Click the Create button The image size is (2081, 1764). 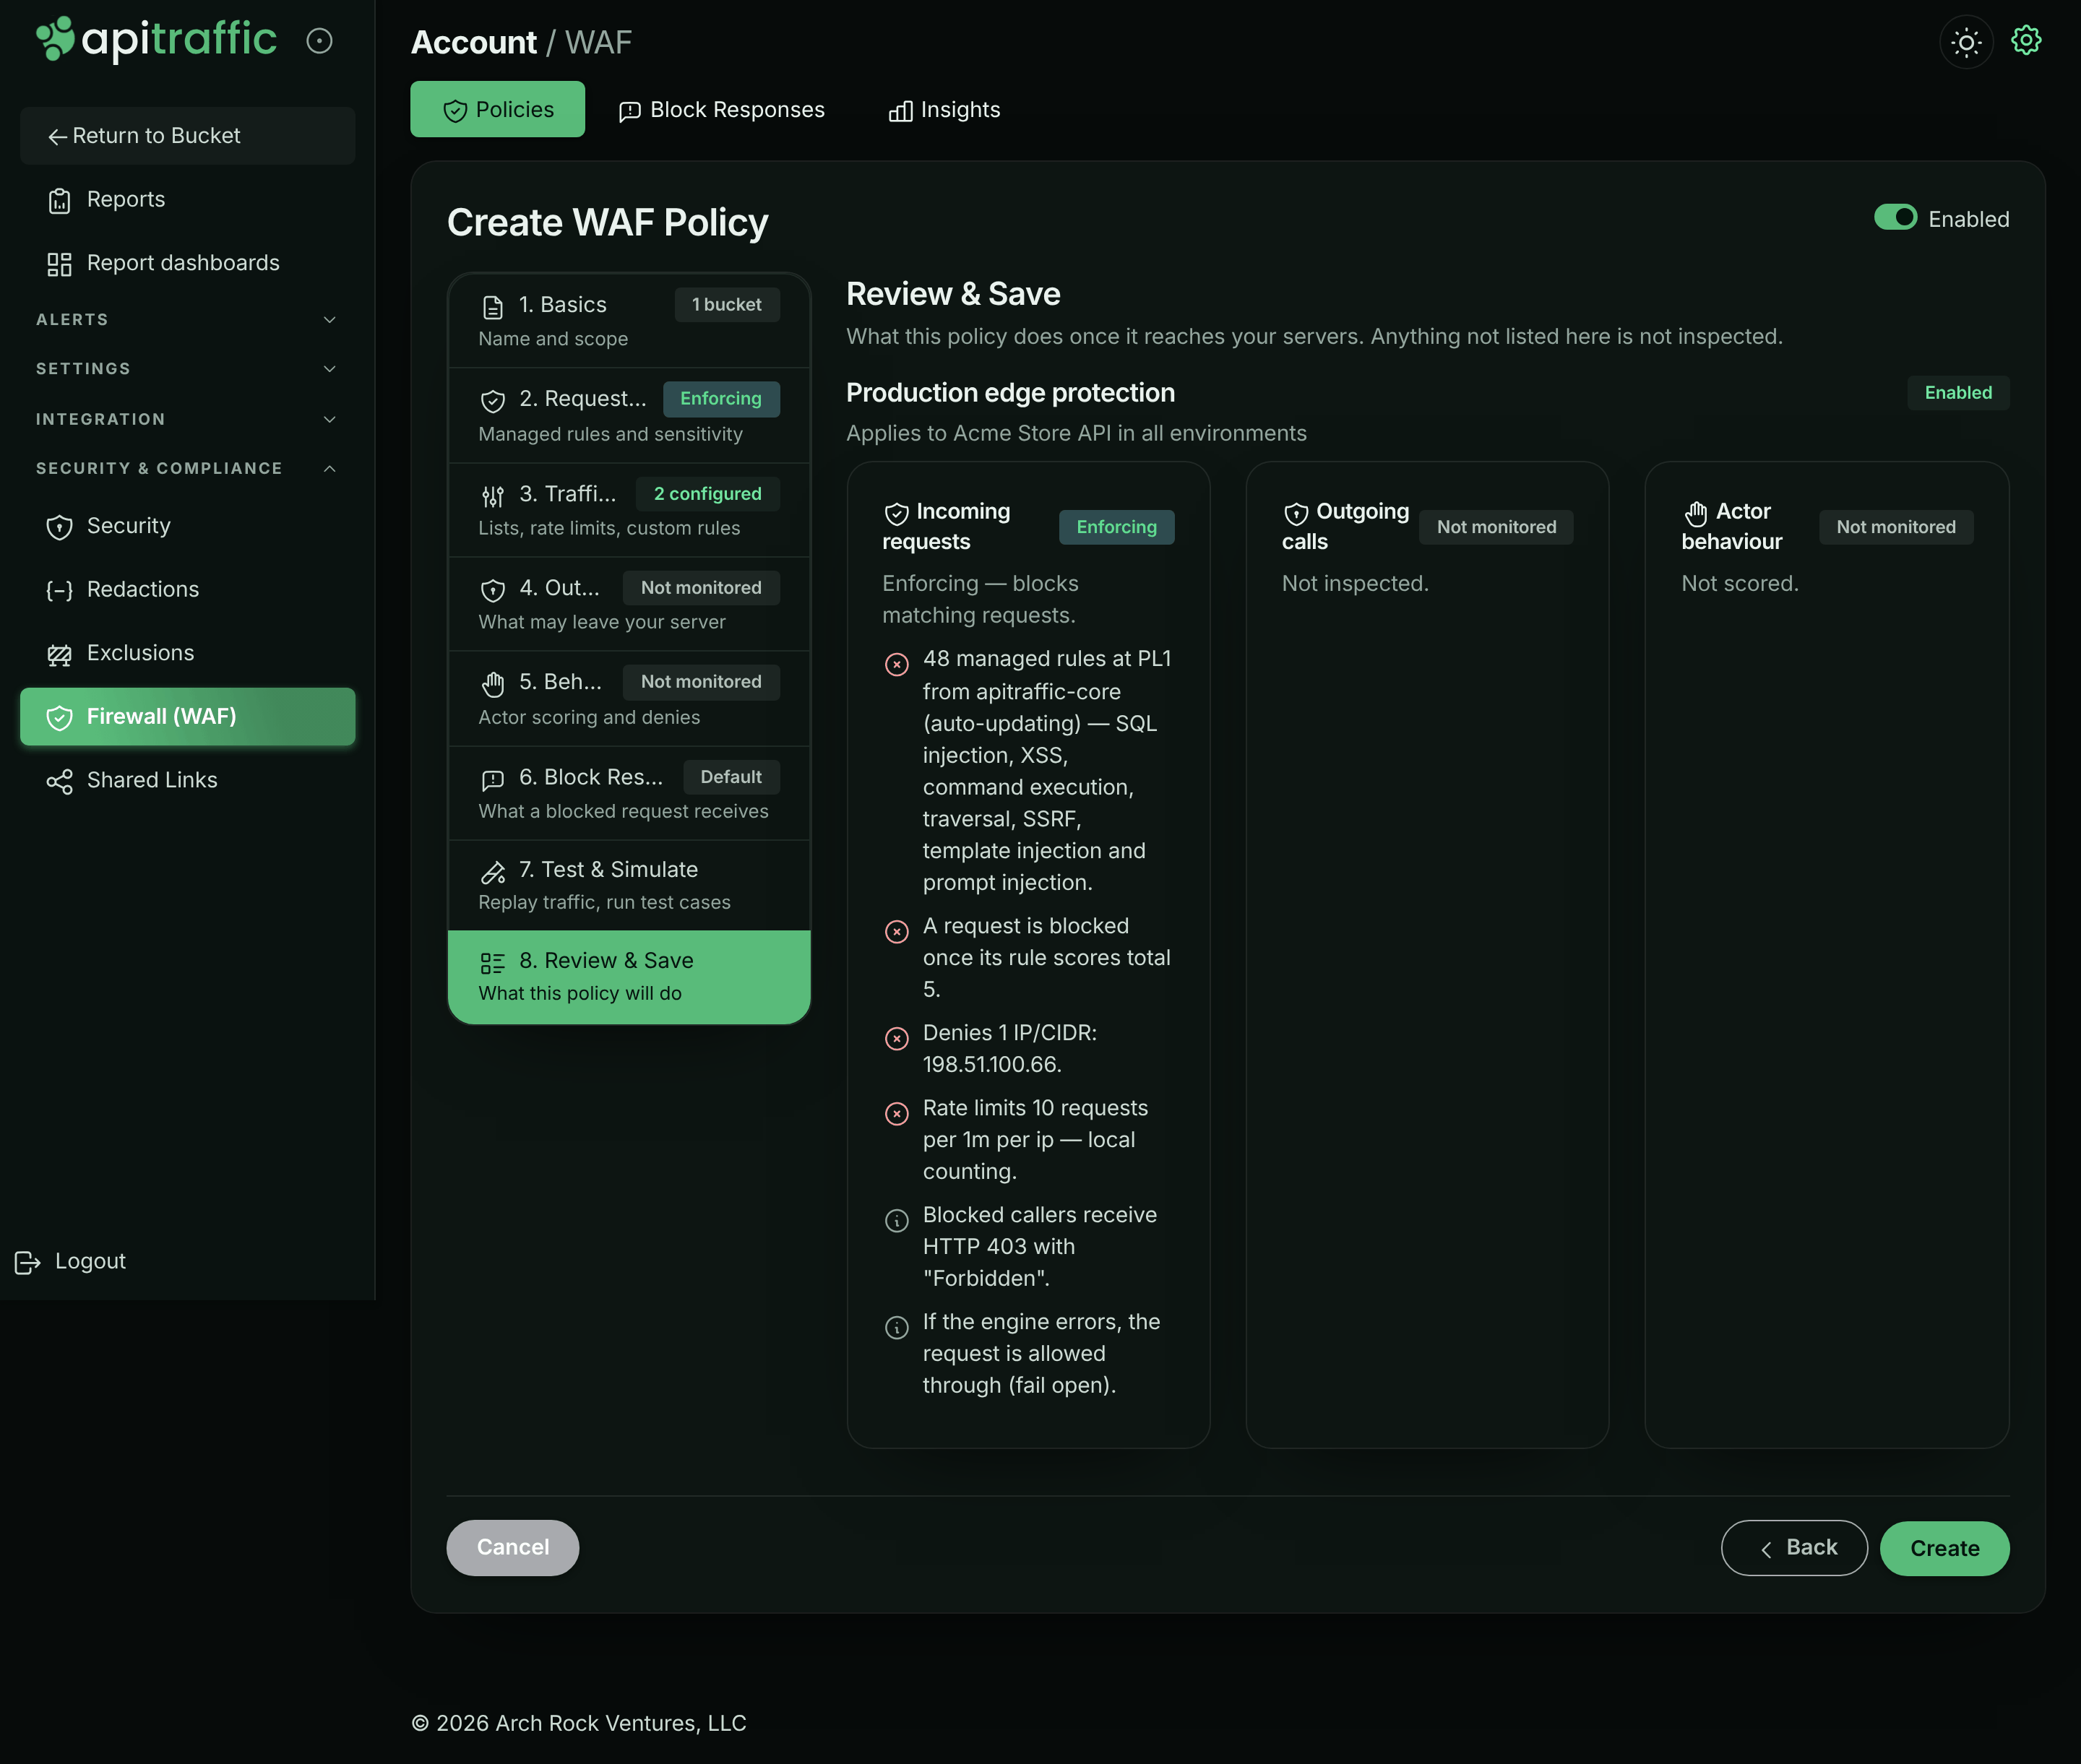click(1944, 1549)
